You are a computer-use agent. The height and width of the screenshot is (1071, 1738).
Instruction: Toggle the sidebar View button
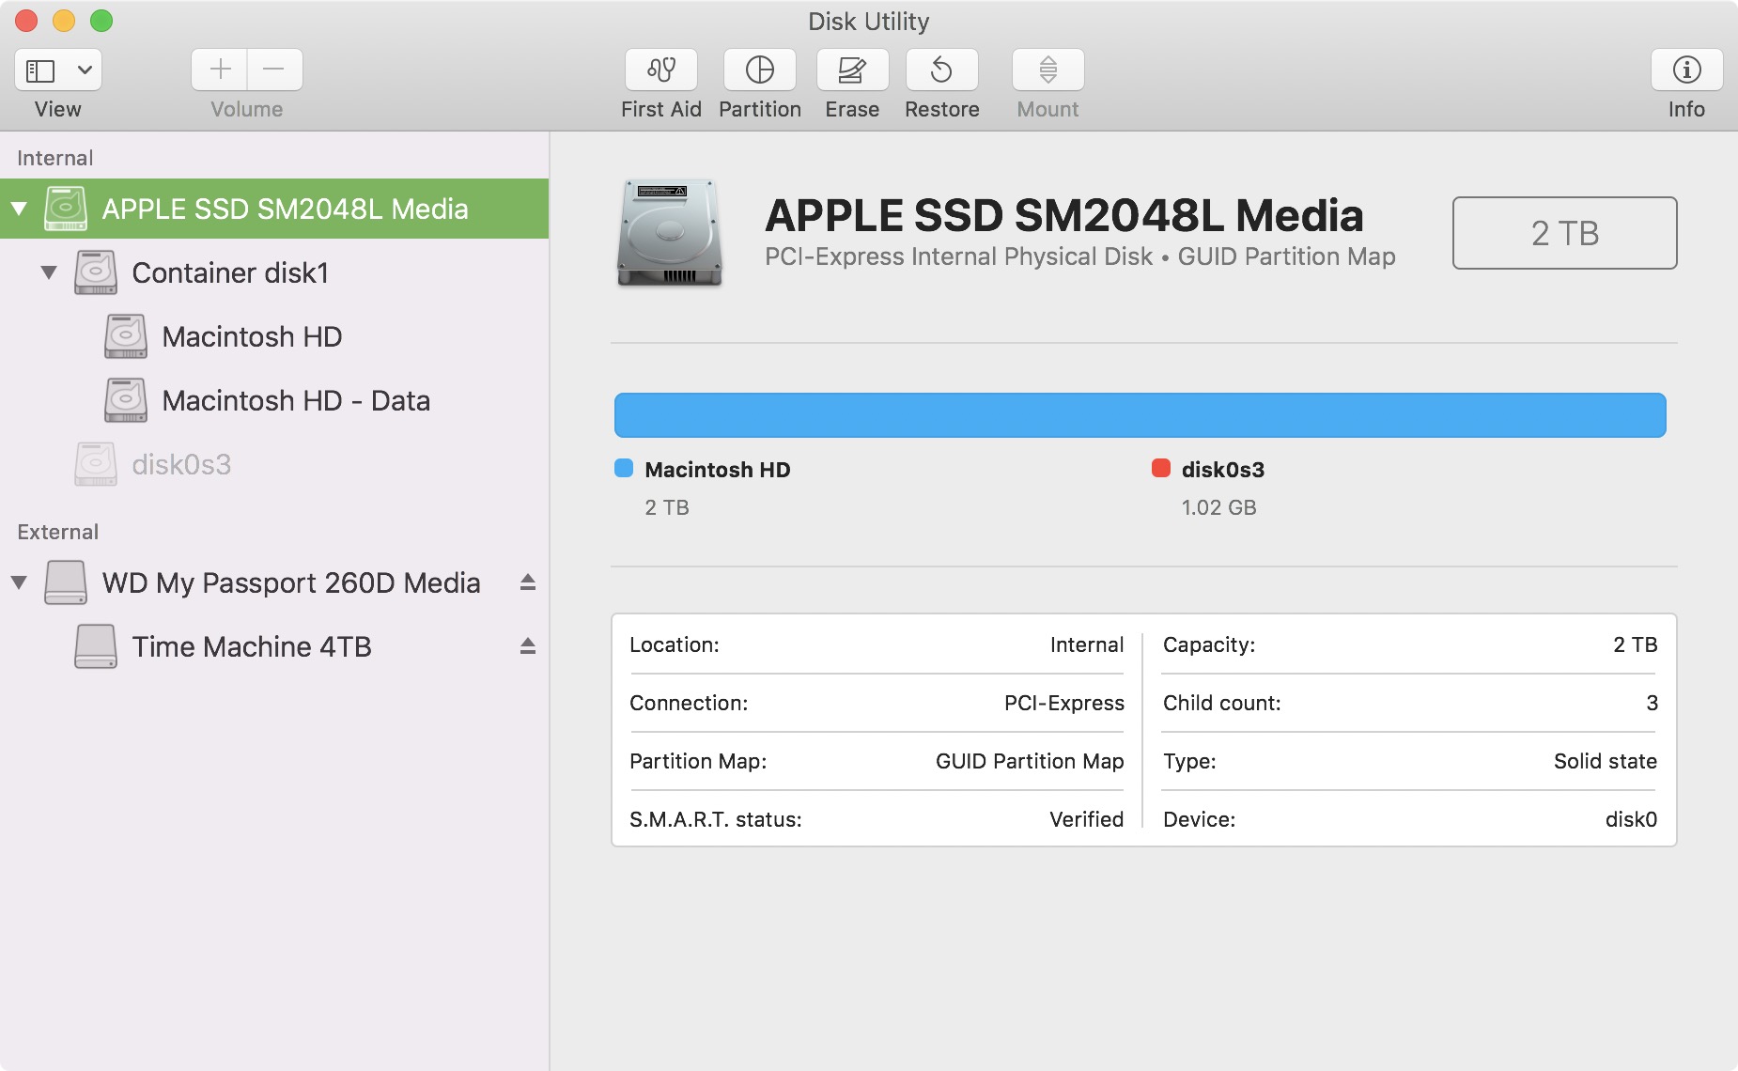point(40,70)
